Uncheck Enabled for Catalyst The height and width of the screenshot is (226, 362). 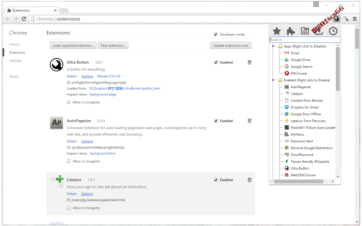pyautogui.click(x=216, y=180)
